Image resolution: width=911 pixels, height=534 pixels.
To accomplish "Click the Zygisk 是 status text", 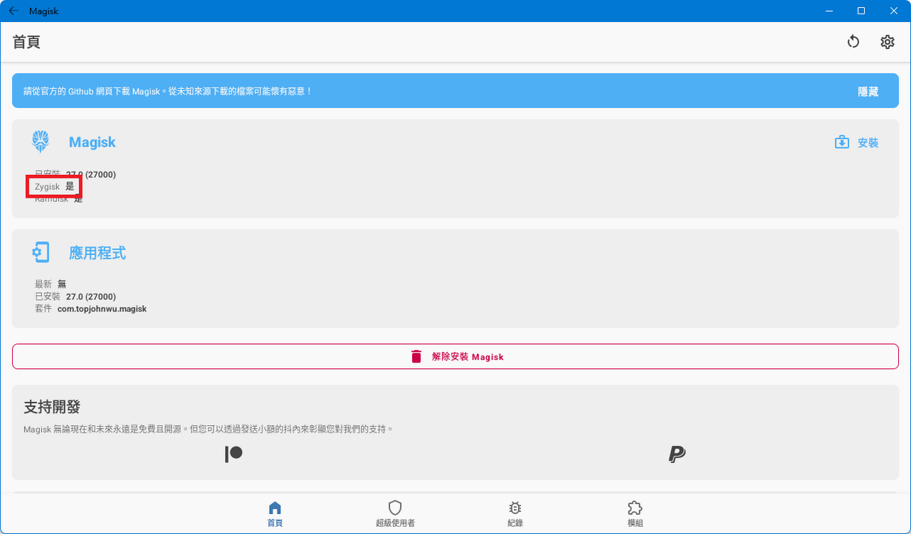I will pyautogui.click(x=54, y=186).
